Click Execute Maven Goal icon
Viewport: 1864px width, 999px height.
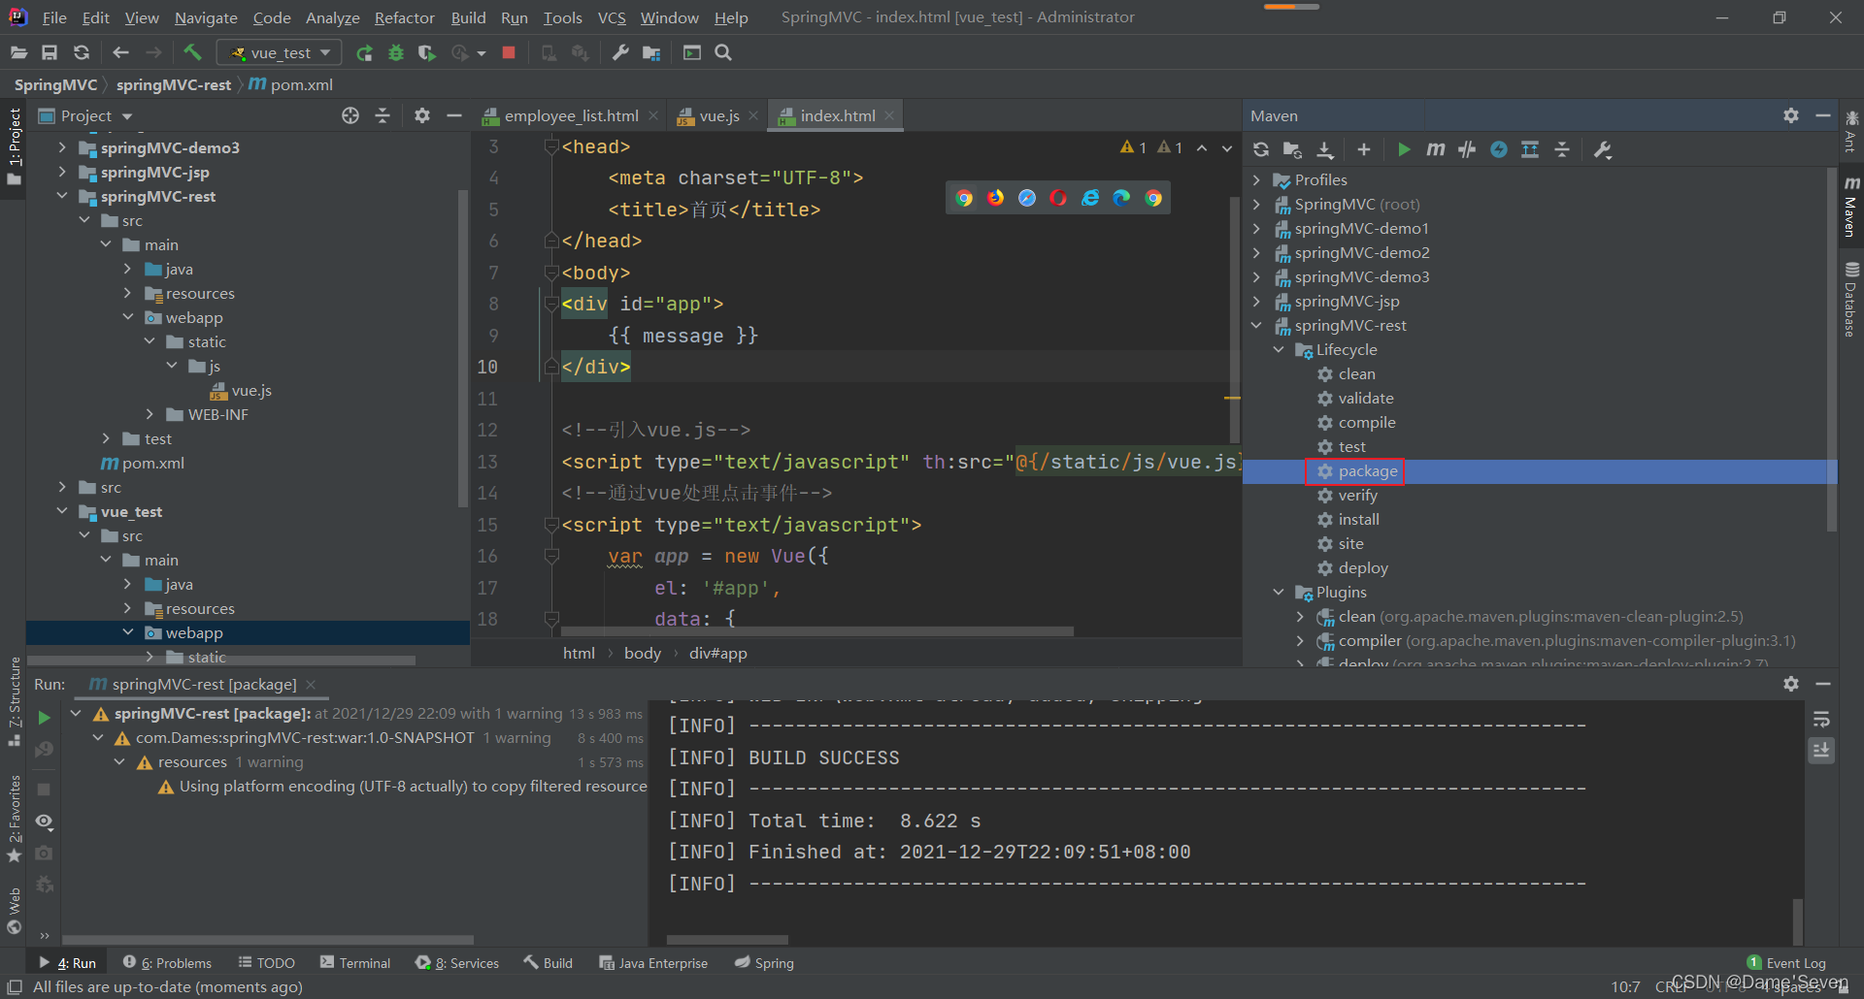tap(1436, 149)
